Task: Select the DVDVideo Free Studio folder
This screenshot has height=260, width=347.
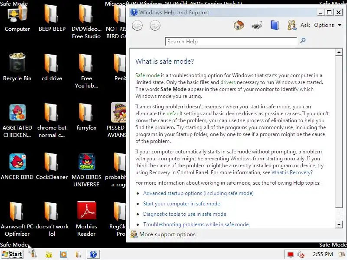Action: pyautogui.click(x=86, y=22)
